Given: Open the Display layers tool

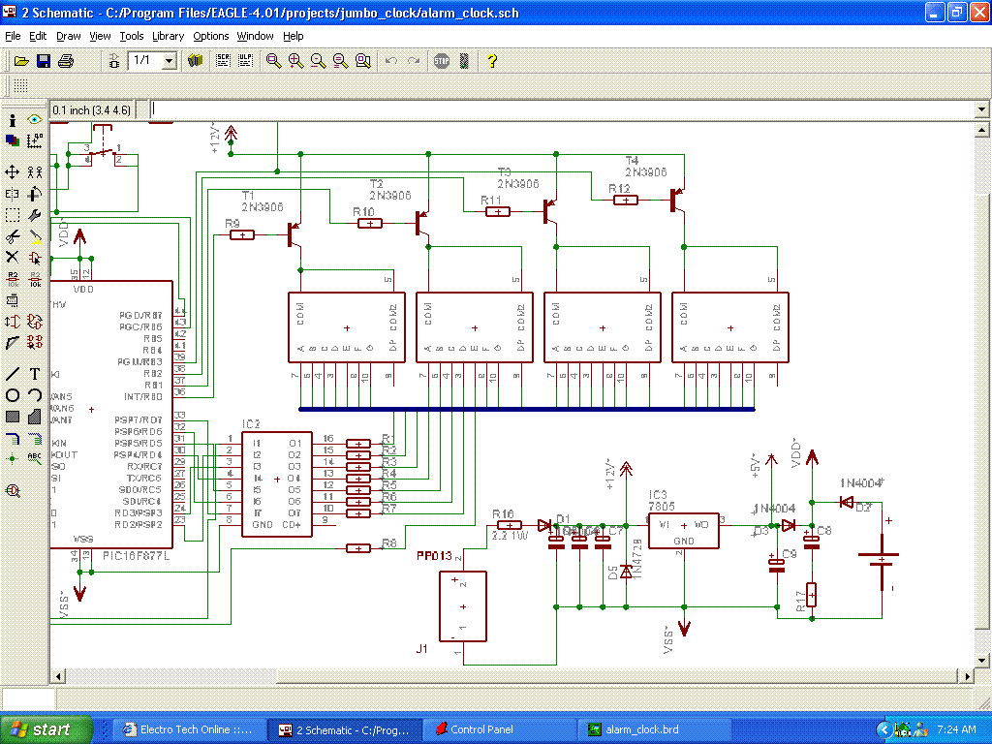Looking at the screenshot, I should (x=12, y=140).
